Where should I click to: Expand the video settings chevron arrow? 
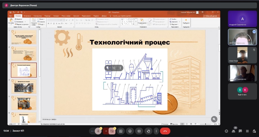[106, 131]
